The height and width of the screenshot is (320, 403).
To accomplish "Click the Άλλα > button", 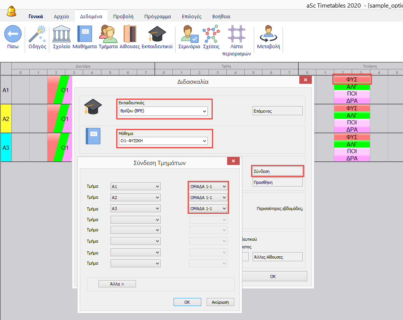I will click(x=117, y=284).
